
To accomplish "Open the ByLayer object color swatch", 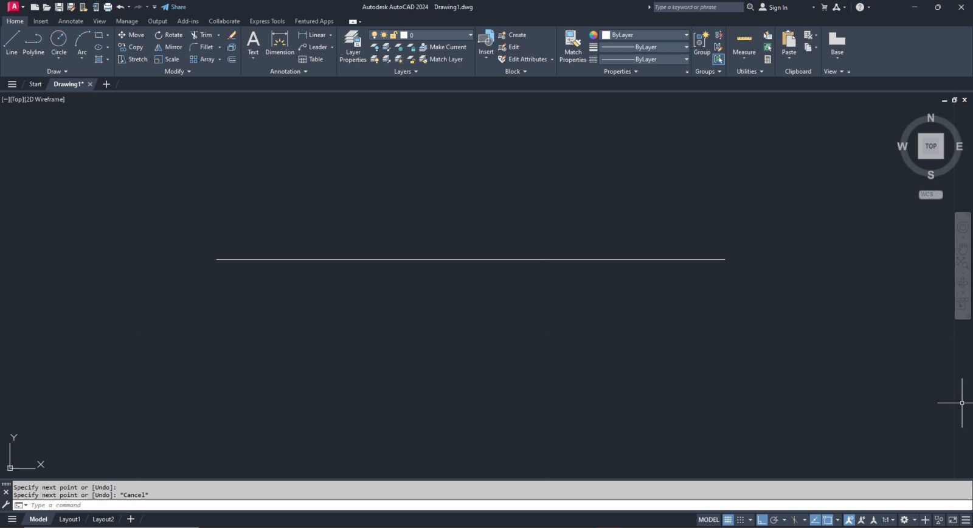I will pyautogui.click(x=645, y=35).
